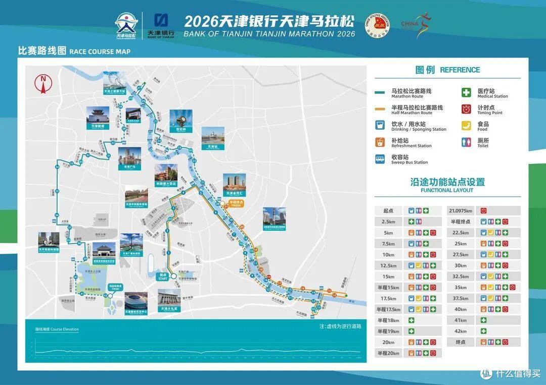This screenshot has height=385, width=546.
Task: Click the timing icon in the 21.0975km row
Action: click(484, 210)
